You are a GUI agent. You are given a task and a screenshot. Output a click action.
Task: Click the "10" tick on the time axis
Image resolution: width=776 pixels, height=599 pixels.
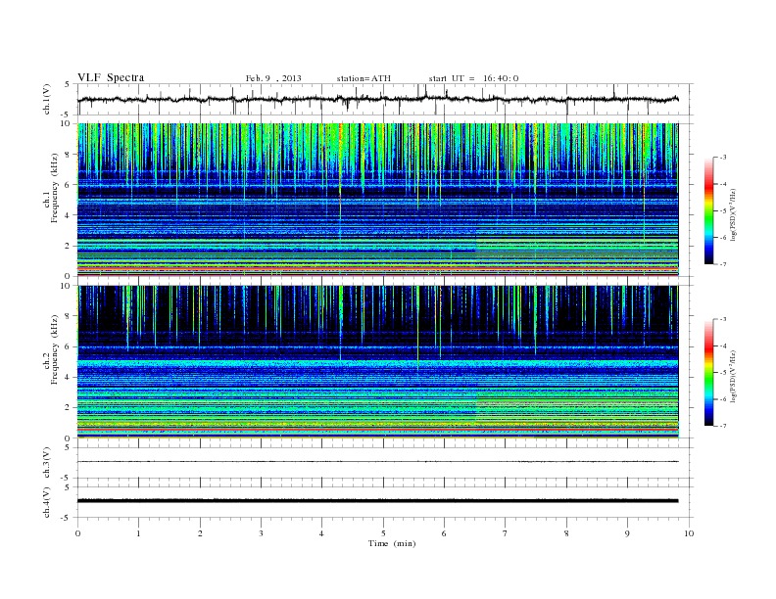coord(689,533)
